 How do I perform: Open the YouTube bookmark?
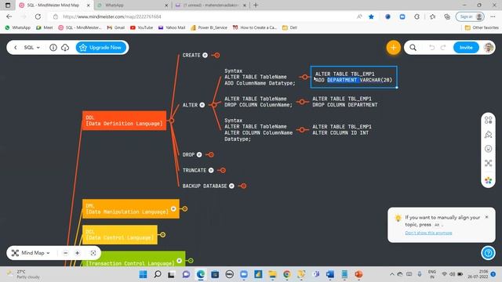pos(141,28)
